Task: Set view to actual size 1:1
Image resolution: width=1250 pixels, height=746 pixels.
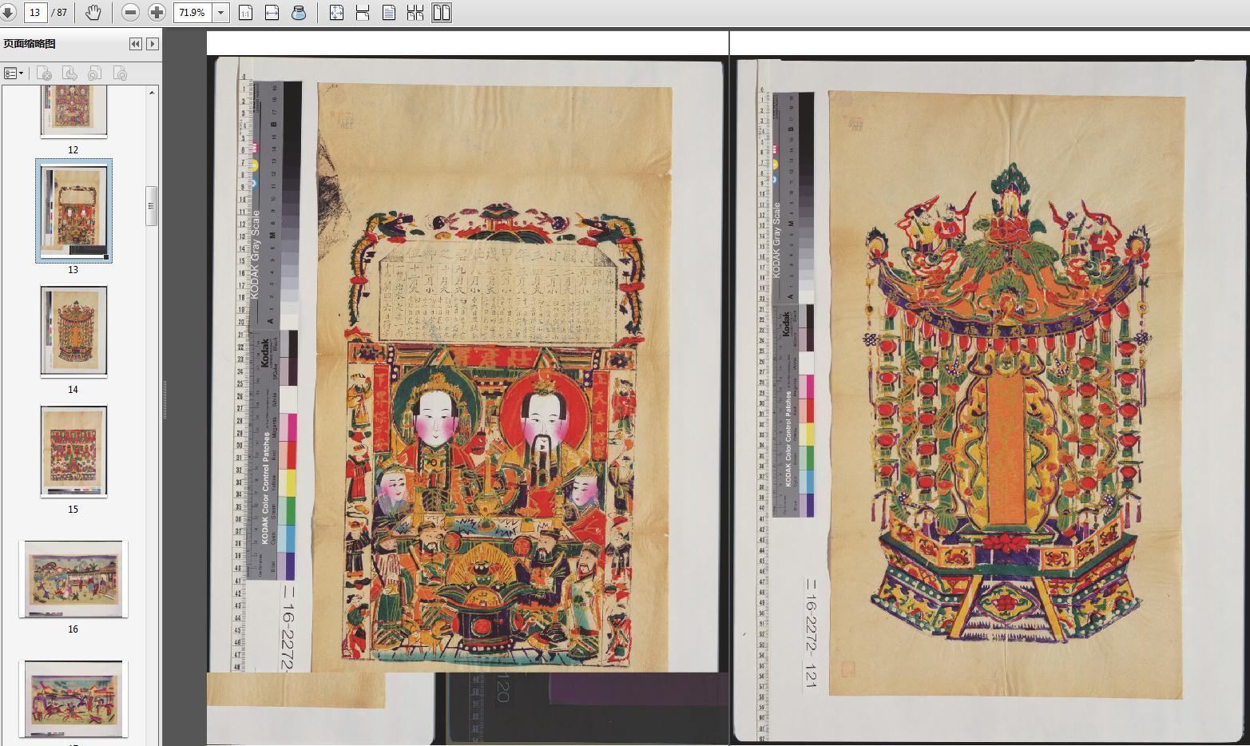Action: [246, 13]
